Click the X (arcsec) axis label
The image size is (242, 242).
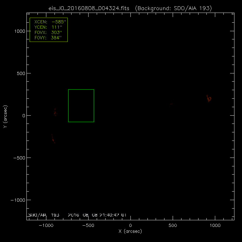130,232
